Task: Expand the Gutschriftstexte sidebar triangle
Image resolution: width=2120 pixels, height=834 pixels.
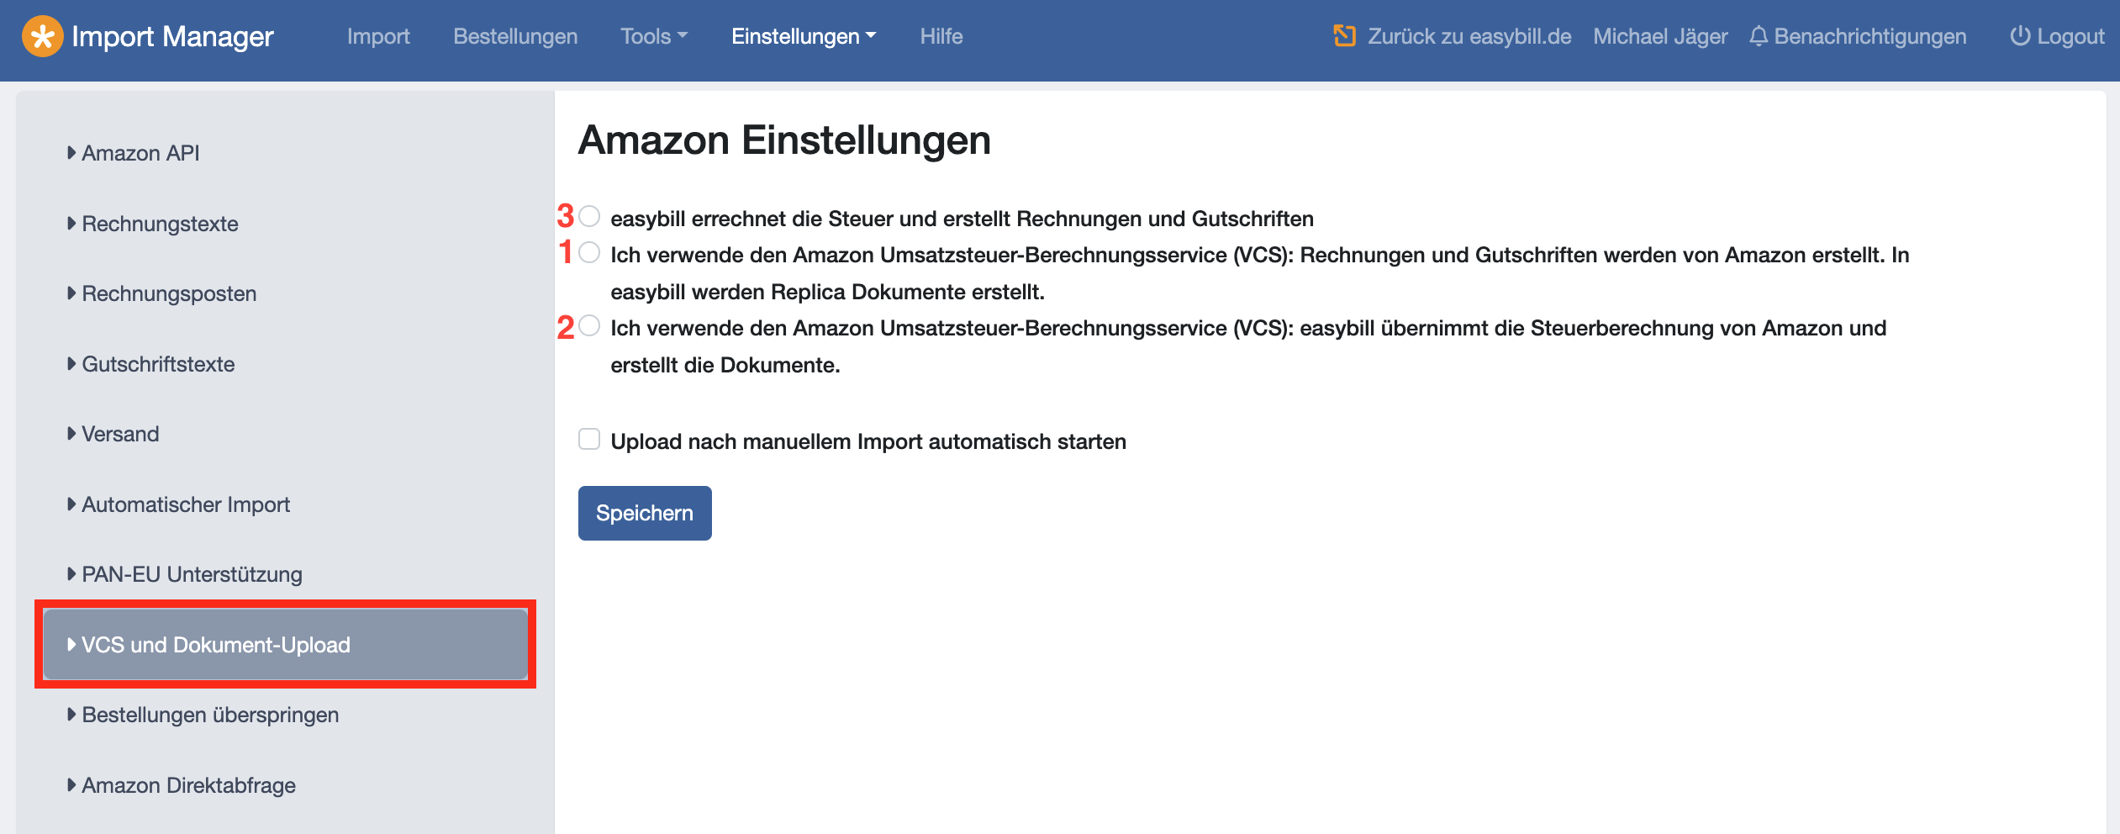Action: [71, 364]
